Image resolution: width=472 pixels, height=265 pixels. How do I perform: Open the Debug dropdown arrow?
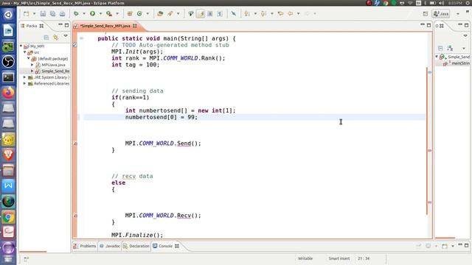(x=83, y=13)
